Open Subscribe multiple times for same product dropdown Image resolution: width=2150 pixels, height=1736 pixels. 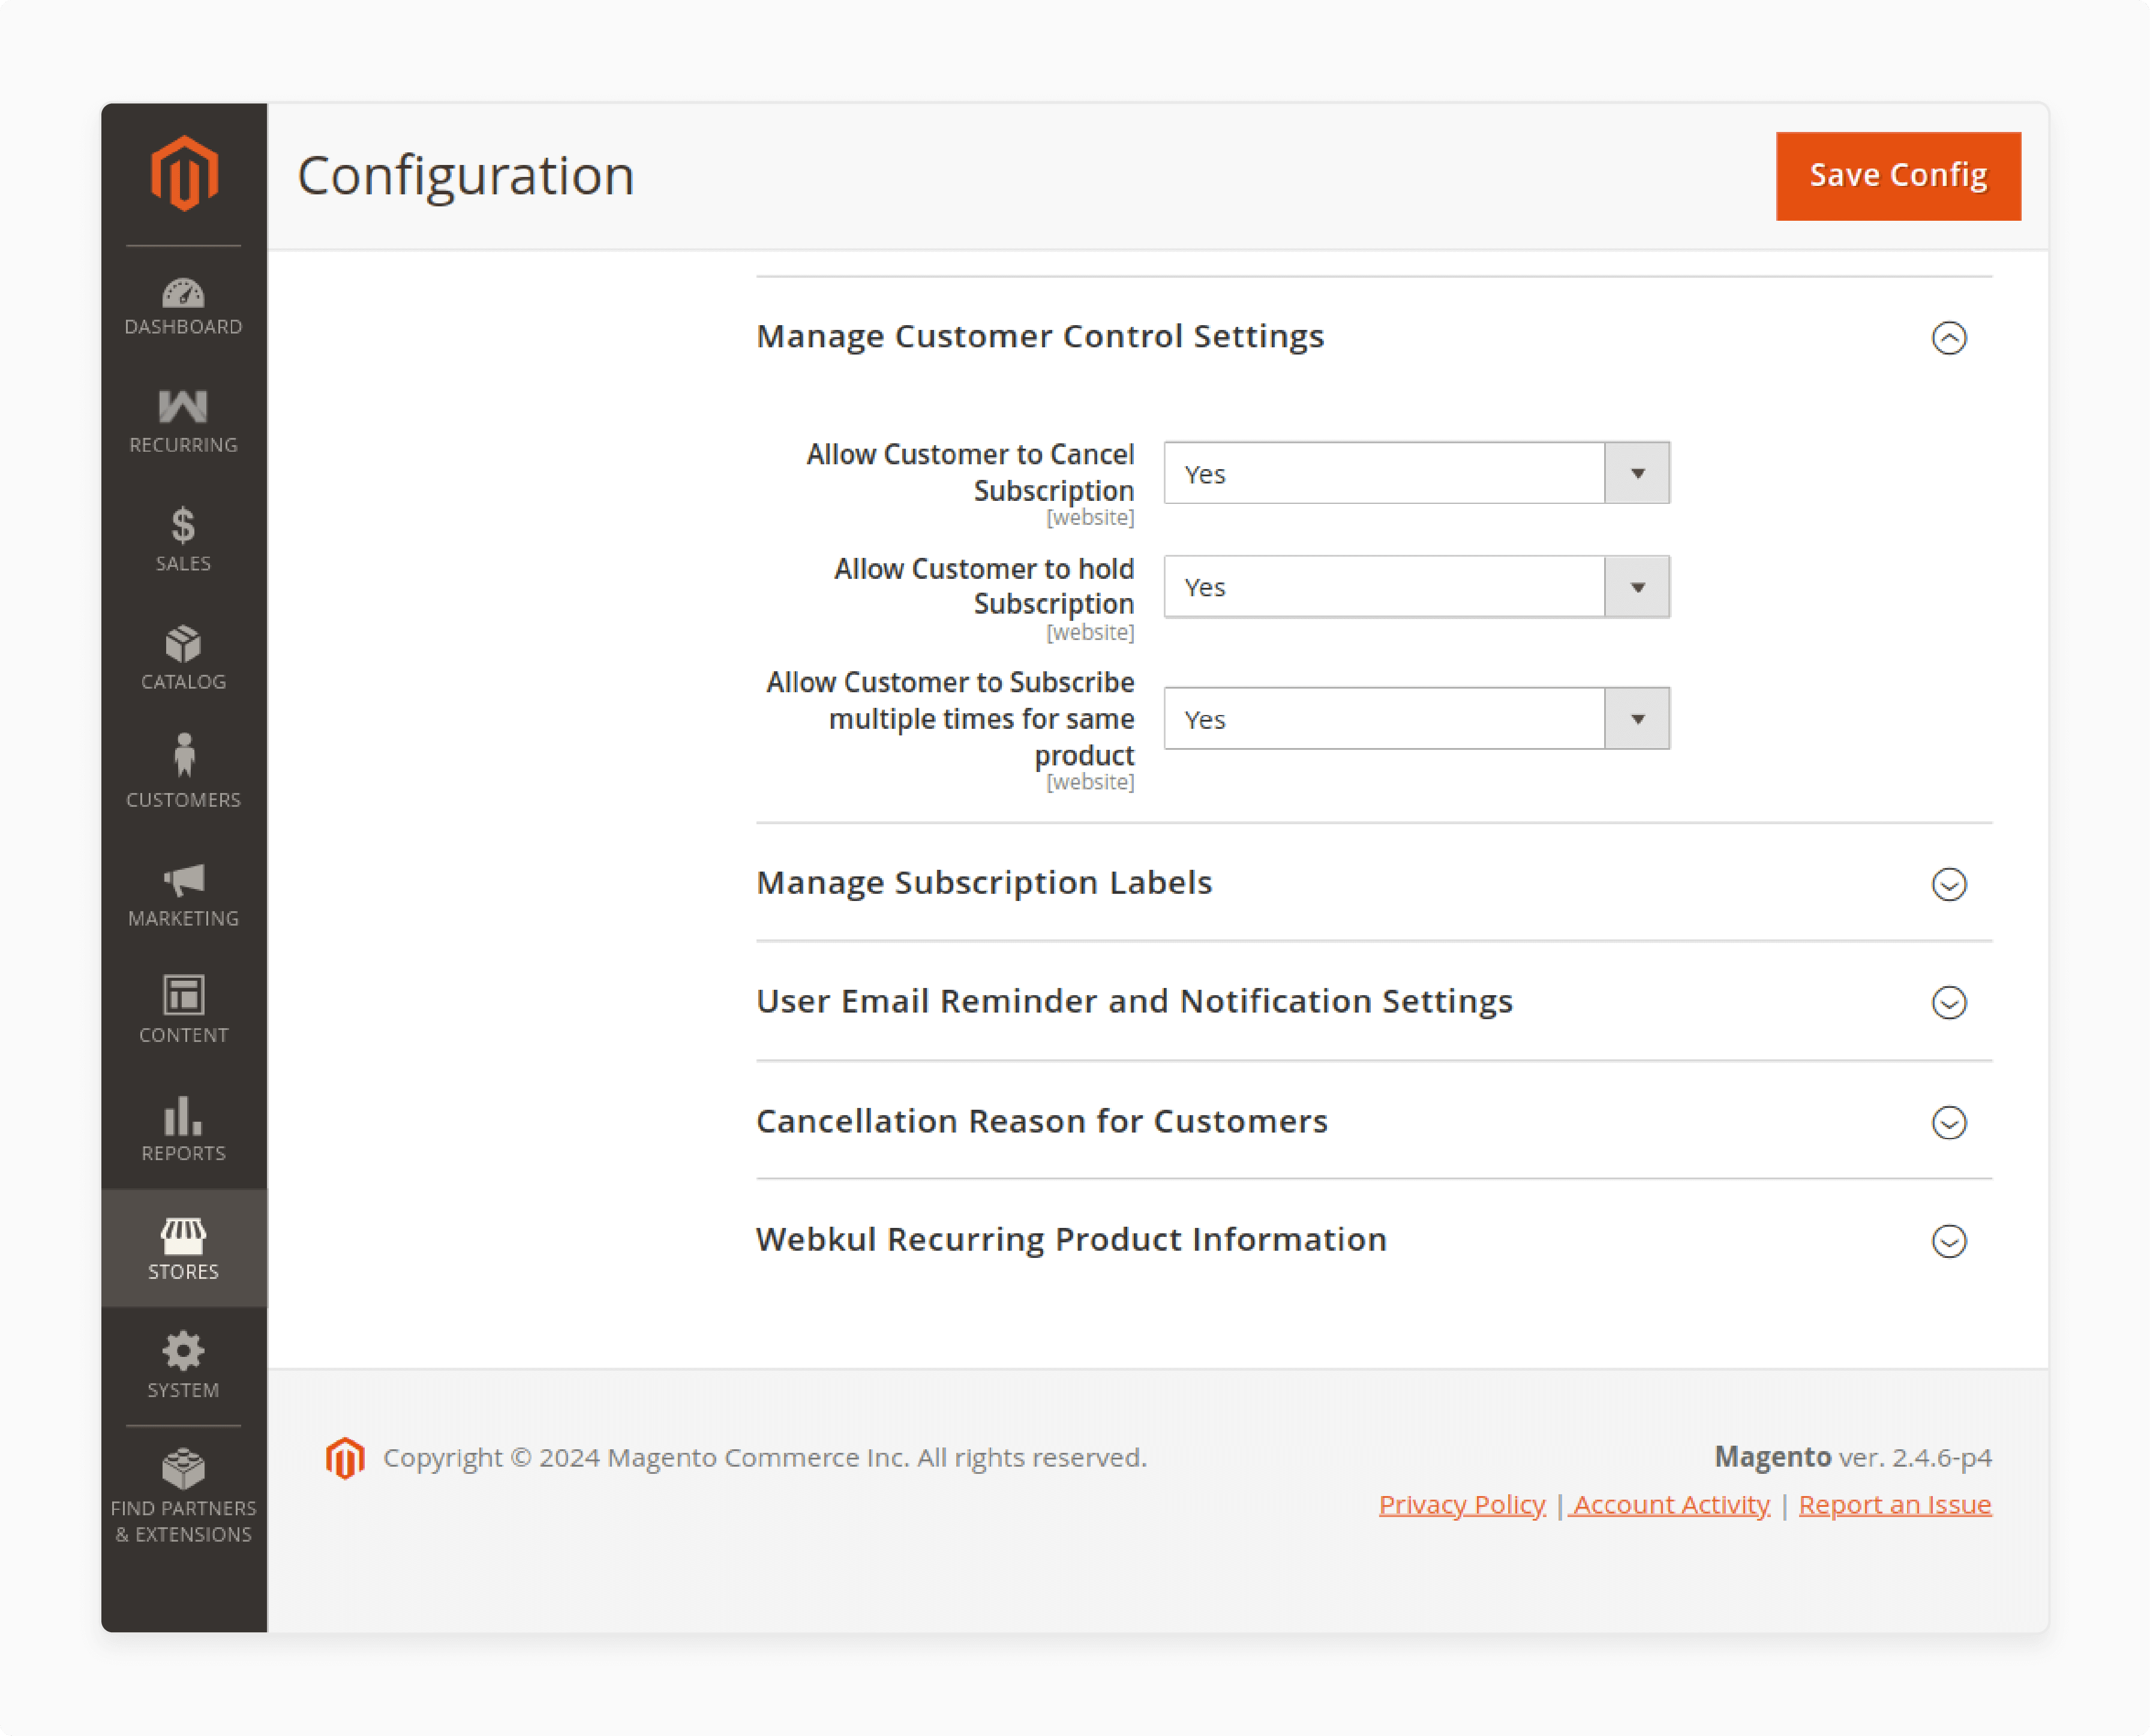(x=1416, y=719)
